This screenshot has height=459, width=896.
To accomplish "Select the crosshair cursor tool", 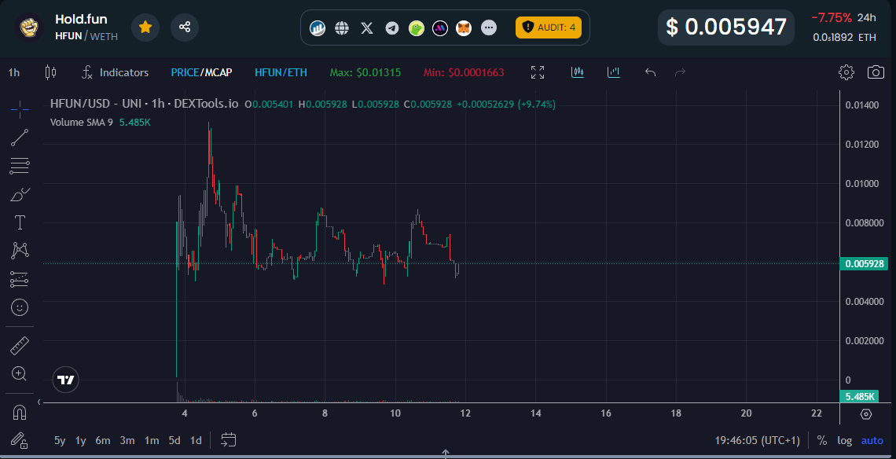I will [x=20, y=109].
